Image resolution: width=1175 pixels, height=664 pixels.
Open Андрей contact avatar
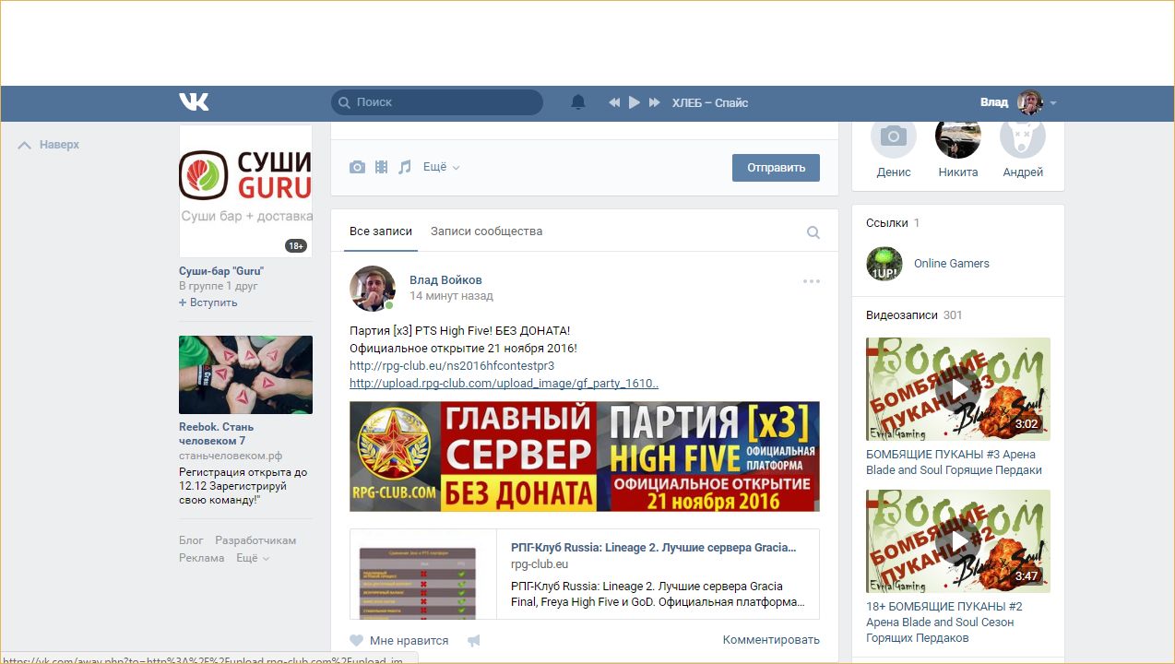click(1023, 138)
